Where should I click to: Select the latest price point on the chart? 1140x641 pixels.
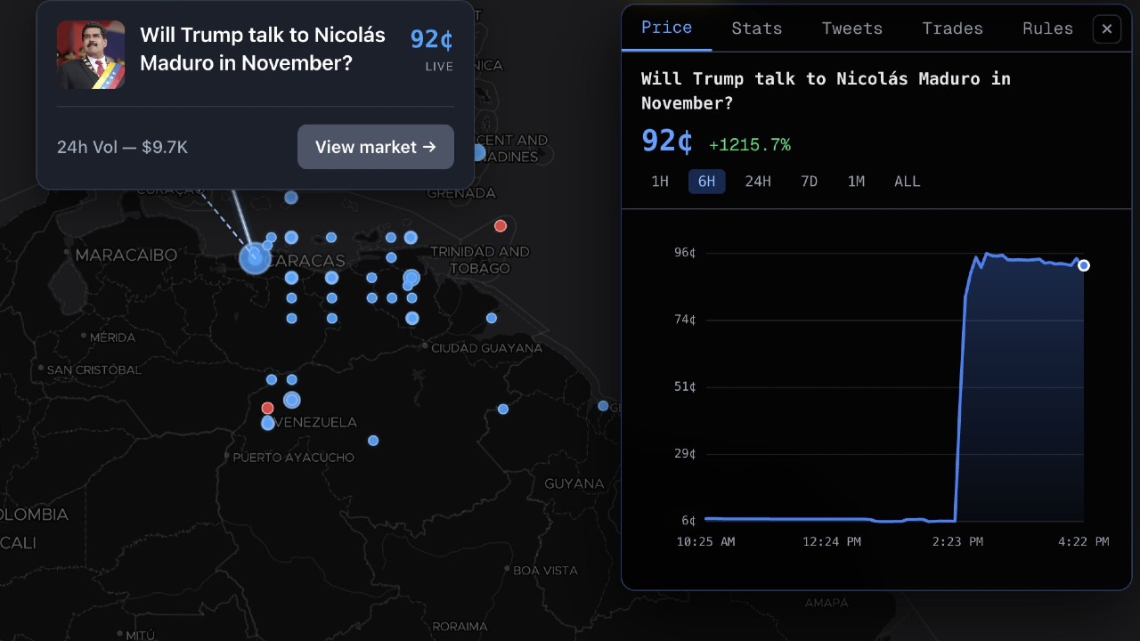point(1084,265)
